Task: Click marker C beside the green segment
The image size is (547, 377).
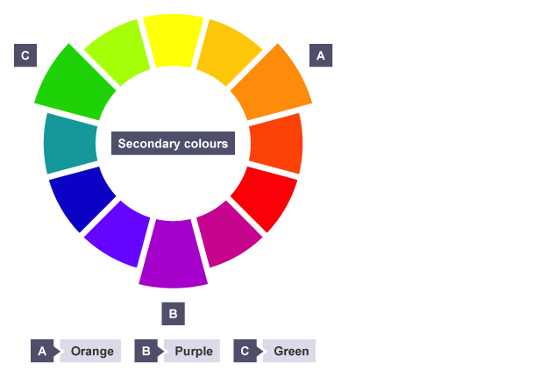Action: pyautogui.click(x=25, y=55)
